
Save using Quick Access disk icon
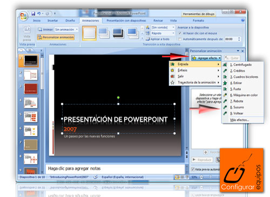point(33,13)
